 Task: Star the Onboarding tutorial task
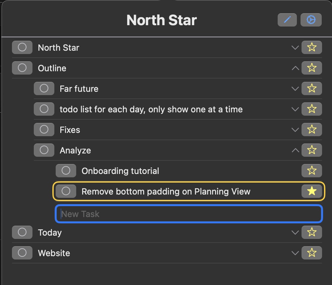point(312,171)
